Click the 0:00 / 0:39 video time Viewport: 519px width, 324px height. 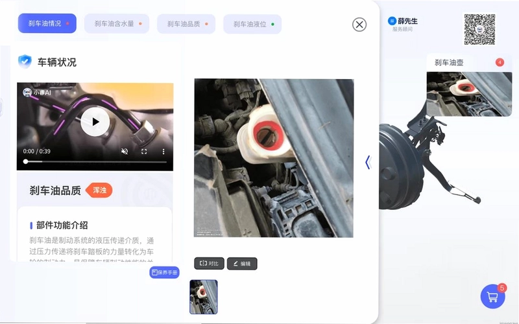pyautogui.click(x=37, y=152)
